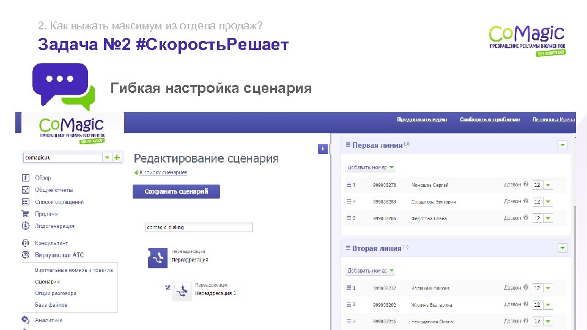Viewport: 587px width, 330px height.
Task: Open the Дозвон time dropdown for Солдатова Виктория
Action: click(548, 202)
